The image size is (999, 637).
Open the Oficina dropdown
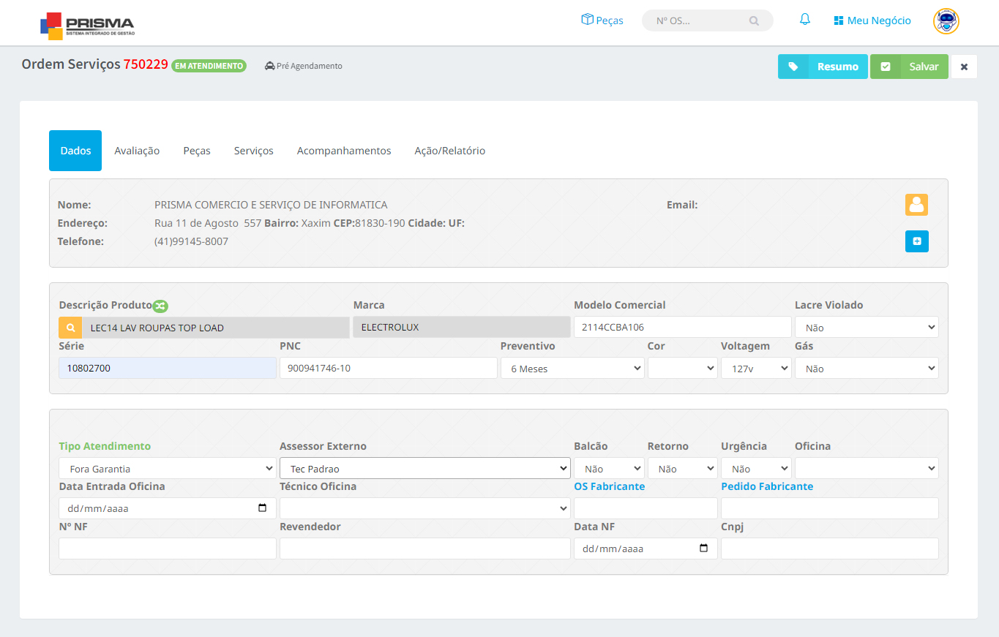point(867,469)
